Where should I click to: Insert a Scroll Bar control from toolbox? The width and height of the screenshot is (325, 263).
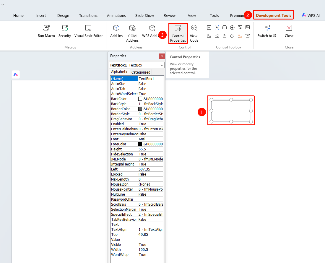tap(225, 36)
